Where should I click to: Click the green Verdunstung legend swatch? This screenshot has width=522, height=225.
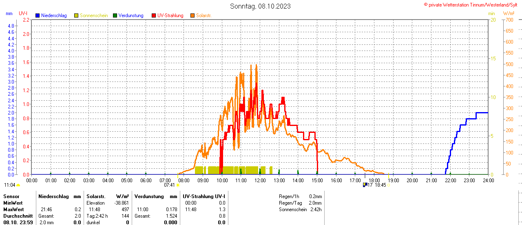click(115, 15)
